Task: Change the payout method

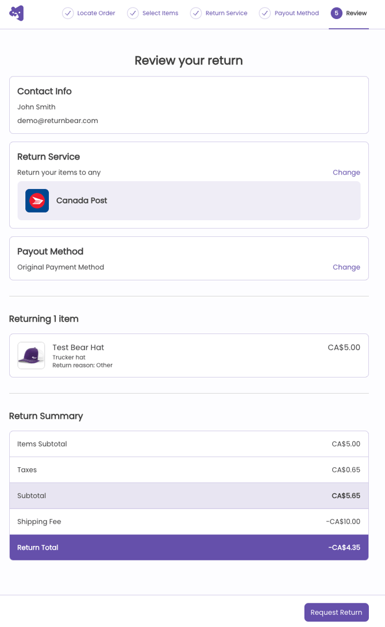Action: tap(346, 267)
